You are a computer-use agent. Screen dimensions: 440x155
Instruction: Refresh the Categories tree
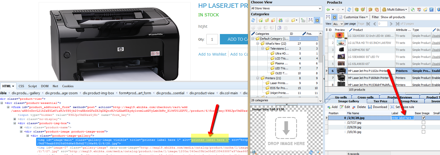(x=253, y=20)
